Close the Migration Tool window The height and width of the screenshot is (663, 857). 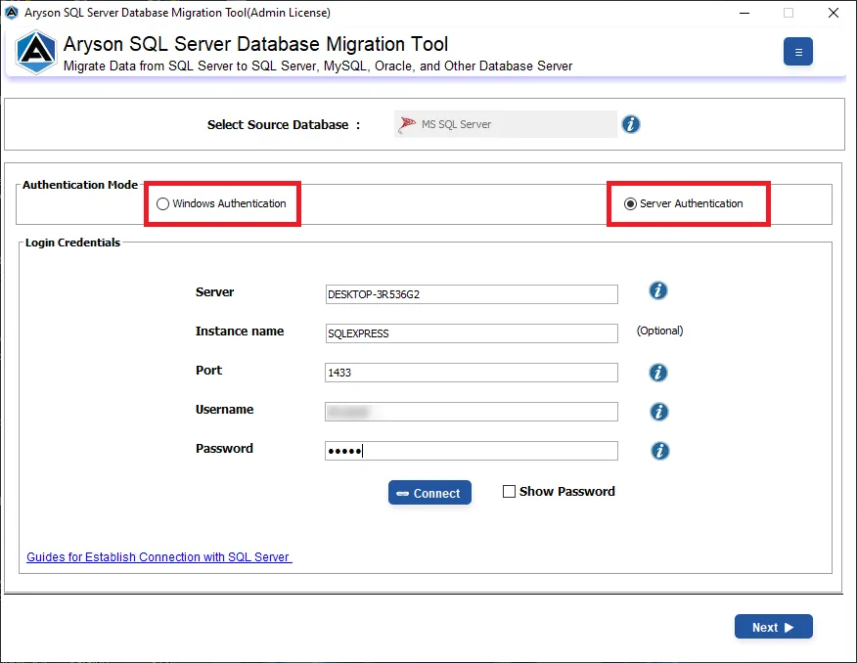(833, 13)
